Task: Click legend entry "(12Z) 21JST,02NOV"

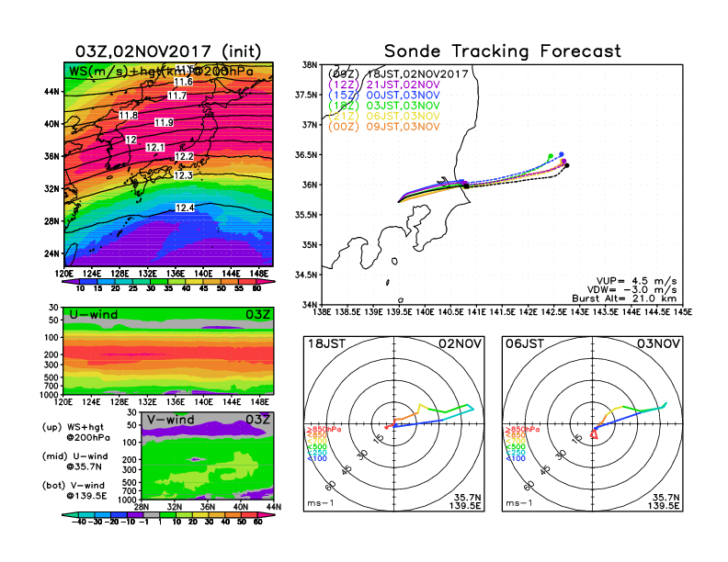Action: (x=383, y=84)
